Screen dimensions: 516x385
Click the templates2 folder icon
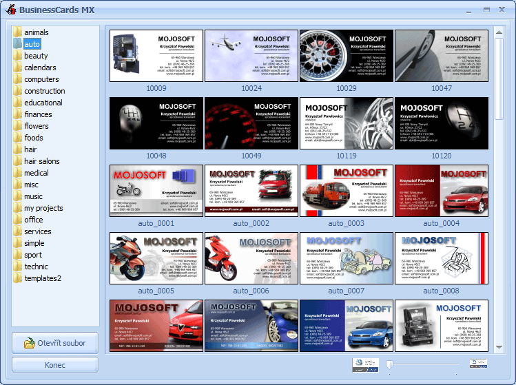pyautogui.click(x=17, y=278)
